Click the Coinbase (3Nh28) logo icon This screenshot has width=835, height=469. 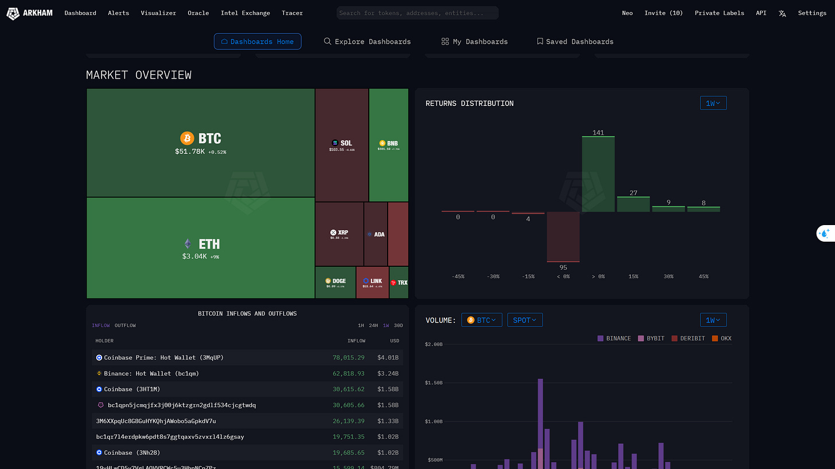coord(99,452)
